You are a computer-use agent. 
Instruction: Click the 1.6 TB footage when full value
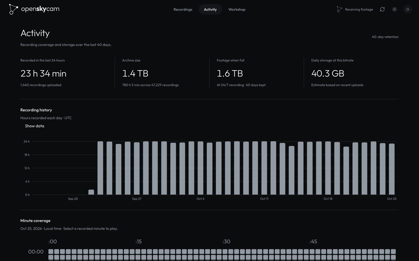click(230, 73)
